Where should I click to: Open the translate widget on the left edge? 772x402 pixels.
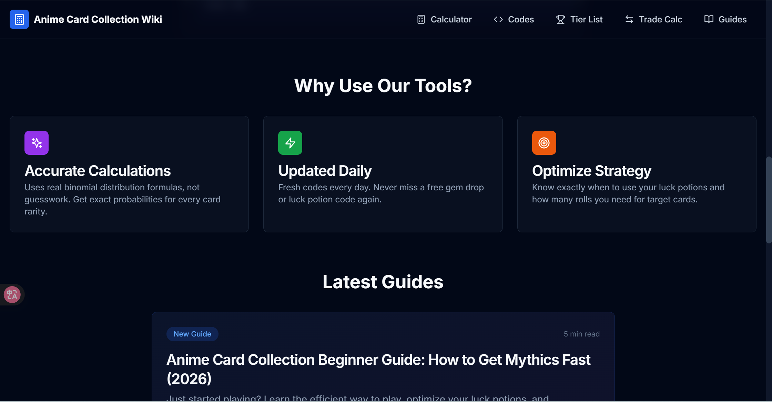[x=11, y=294]
